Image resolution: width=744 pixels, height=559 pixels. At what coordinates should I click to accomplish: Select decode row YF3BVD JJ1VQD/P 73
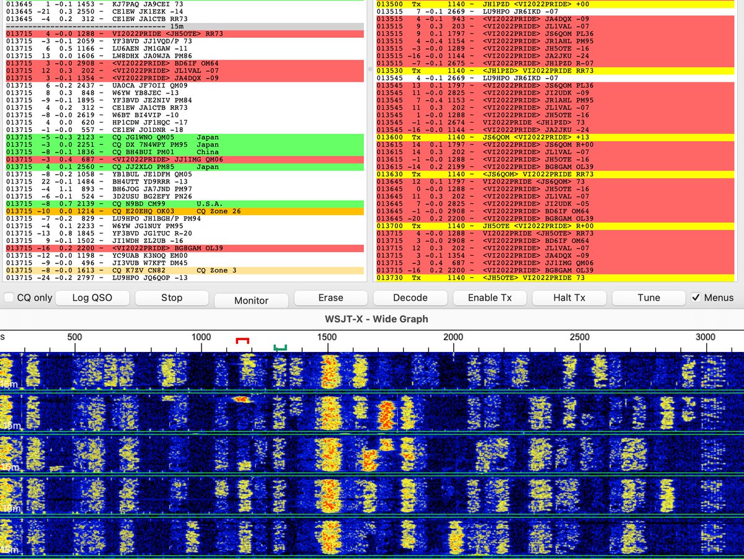coord(184,41)
